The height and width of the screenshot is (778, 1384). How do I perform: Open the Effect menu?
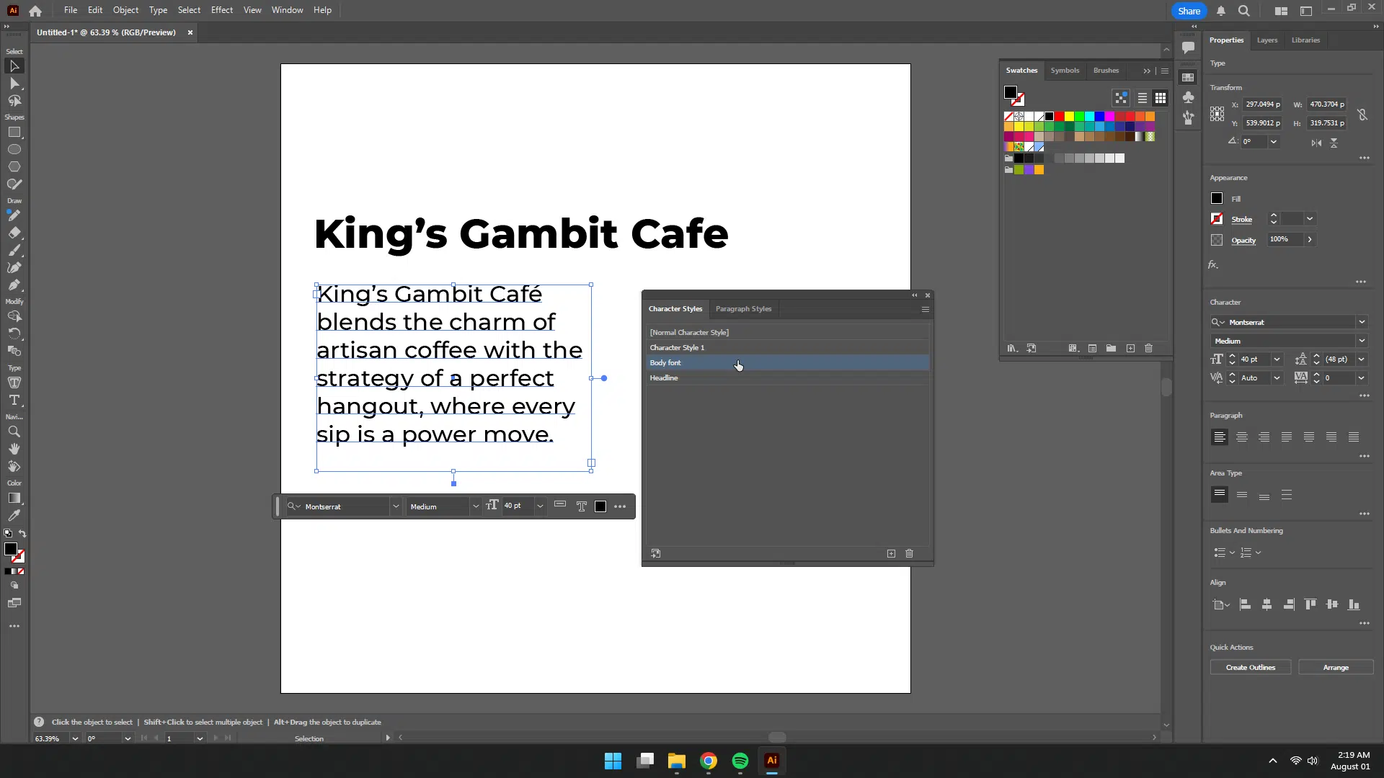pos(221,10)
